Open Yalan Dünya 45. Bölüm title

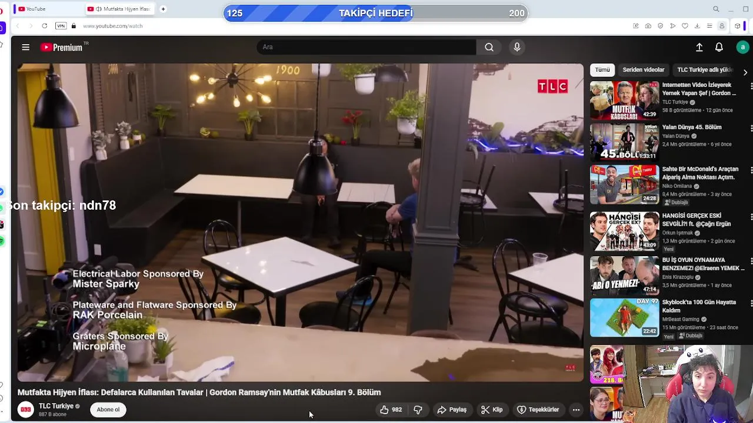(x=692, y=127)
